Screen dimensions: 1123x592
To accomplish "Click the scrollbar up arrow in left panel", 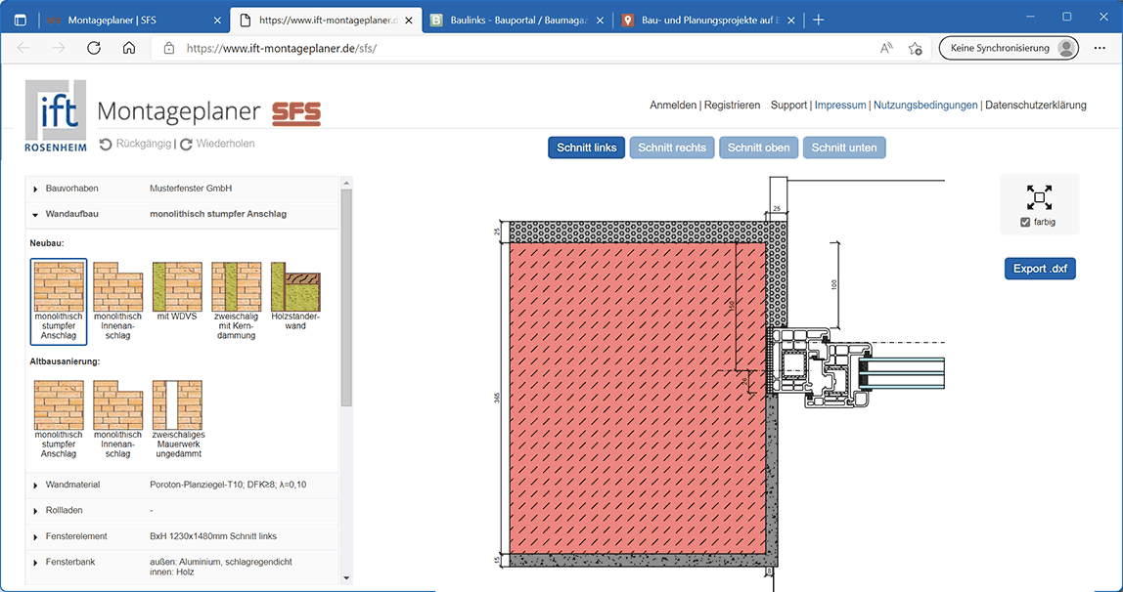I will click(x=346, y=182).
